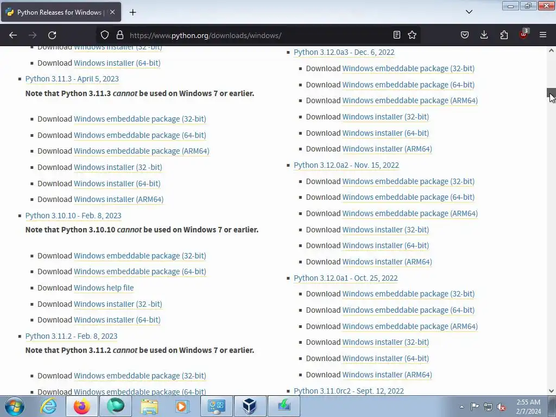The height and width of the screenshot is (417, 556).
Task: Open VirtualBox cube taskbar icon
Action: click(x=250, y=406)
